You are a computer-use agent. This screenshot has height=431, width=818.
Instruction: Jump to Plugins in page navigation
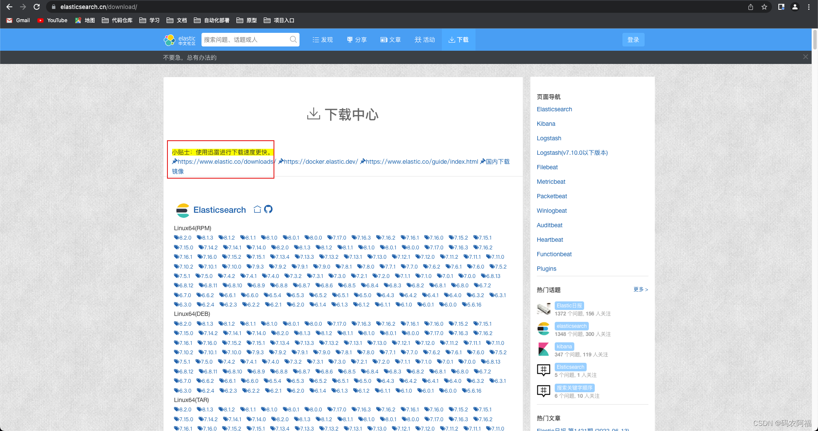pos(547,269)
